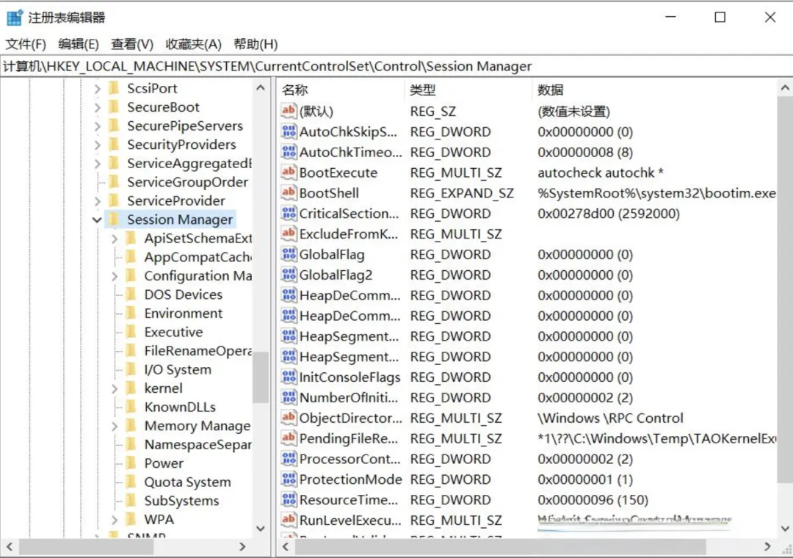Expand the kernel subkey
Image resolution: width=793 pixels, height=558 pixels.
coord(115,388)
